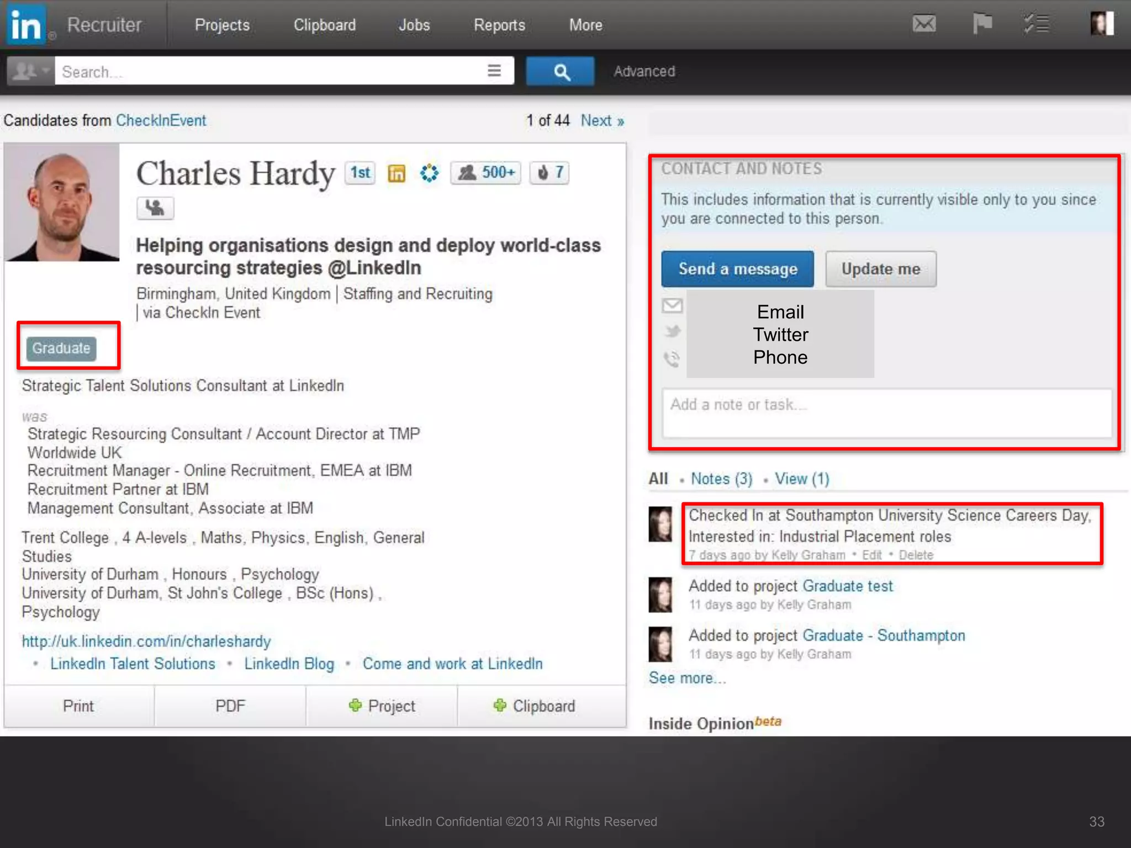Viewport: 1131px width, 848px height.
Task: Click the Inside Opinion beta heading
Action: click(x=715, y=723)
